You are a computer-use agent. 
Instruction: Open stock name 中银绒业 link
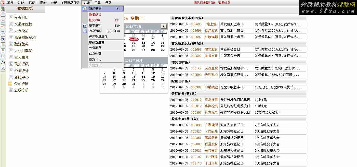[211, 87]
